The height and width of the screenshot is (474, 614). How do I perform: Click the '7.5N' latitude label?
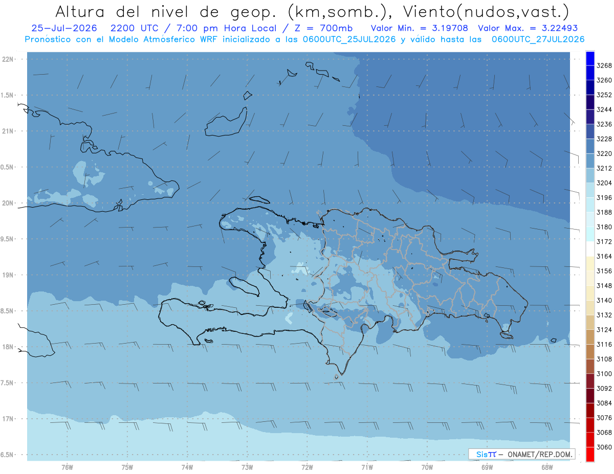(8, 382)
